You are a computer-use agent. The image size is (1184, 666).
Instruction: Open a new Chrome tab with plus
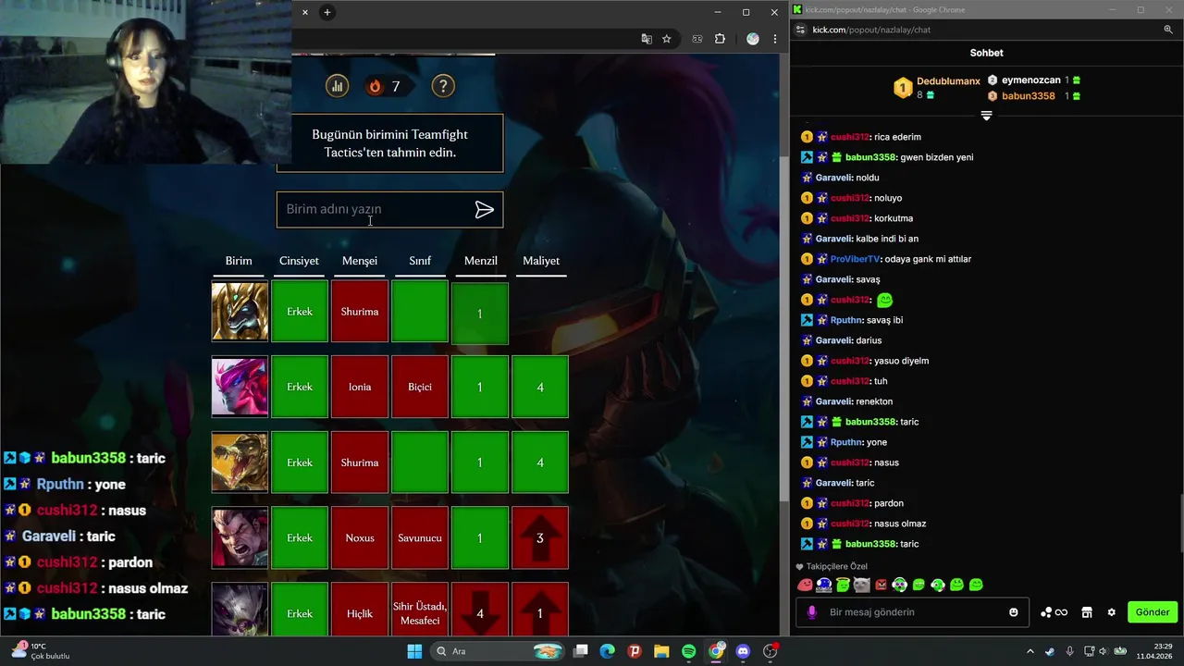coord(327,12)
